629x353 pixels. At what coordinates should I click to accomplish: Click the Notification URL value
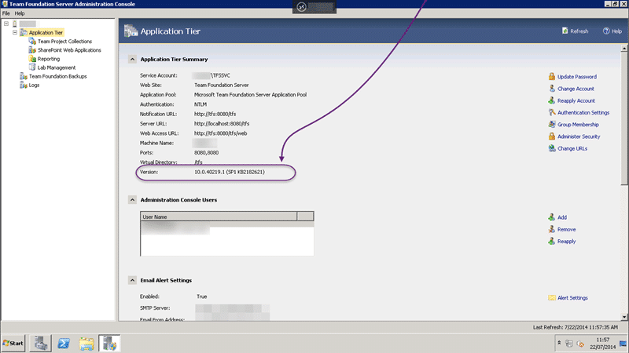[x=215, y=114]
